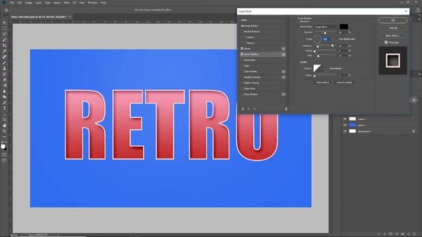This screenshot has height=237, width=422.
Task: Select the Pen tool
Action: click(5, 103)
